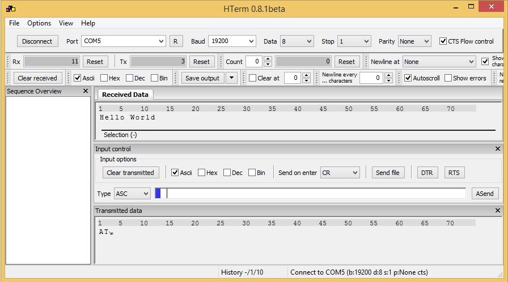Open the Parity dropdown

click(x=414, y=41)
